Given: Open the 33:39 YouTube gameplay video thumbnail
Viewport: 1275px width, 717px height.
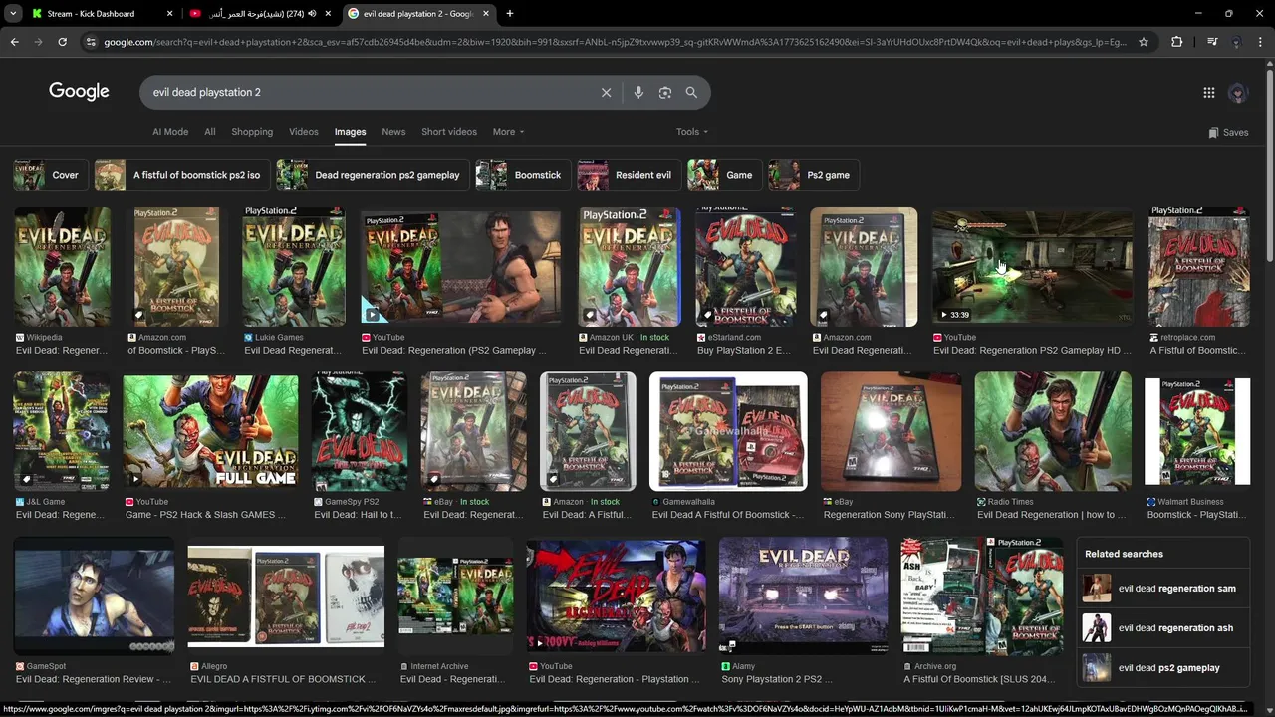Looking at the screenshot, I should (1032, 267).
